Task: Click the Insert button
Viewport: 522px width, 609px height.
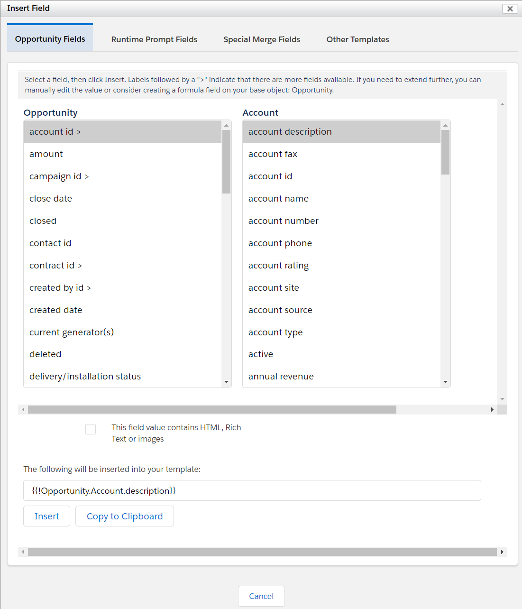Action: coord(47,516)
